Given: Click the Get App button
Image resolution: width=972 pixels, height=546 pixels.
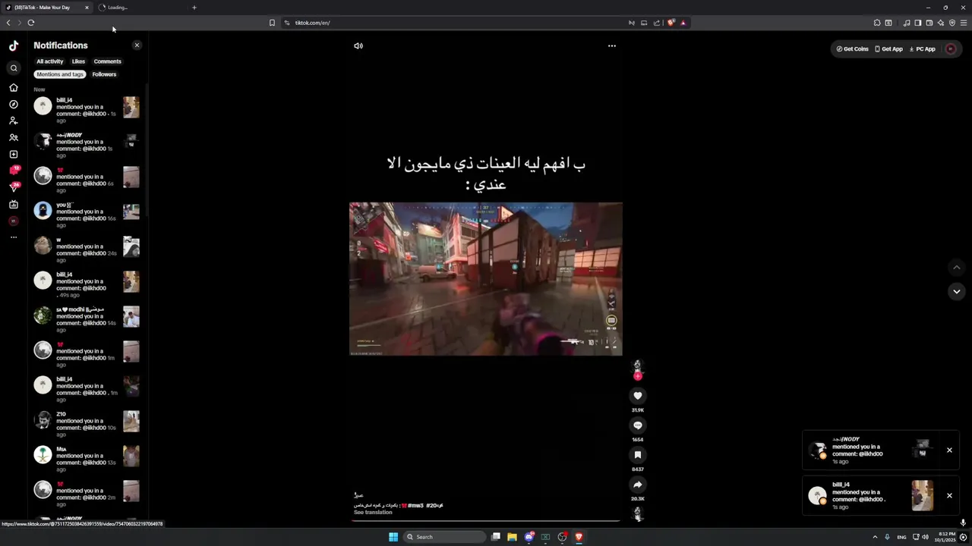Looking at the screenshot, I should click(888, 49).
